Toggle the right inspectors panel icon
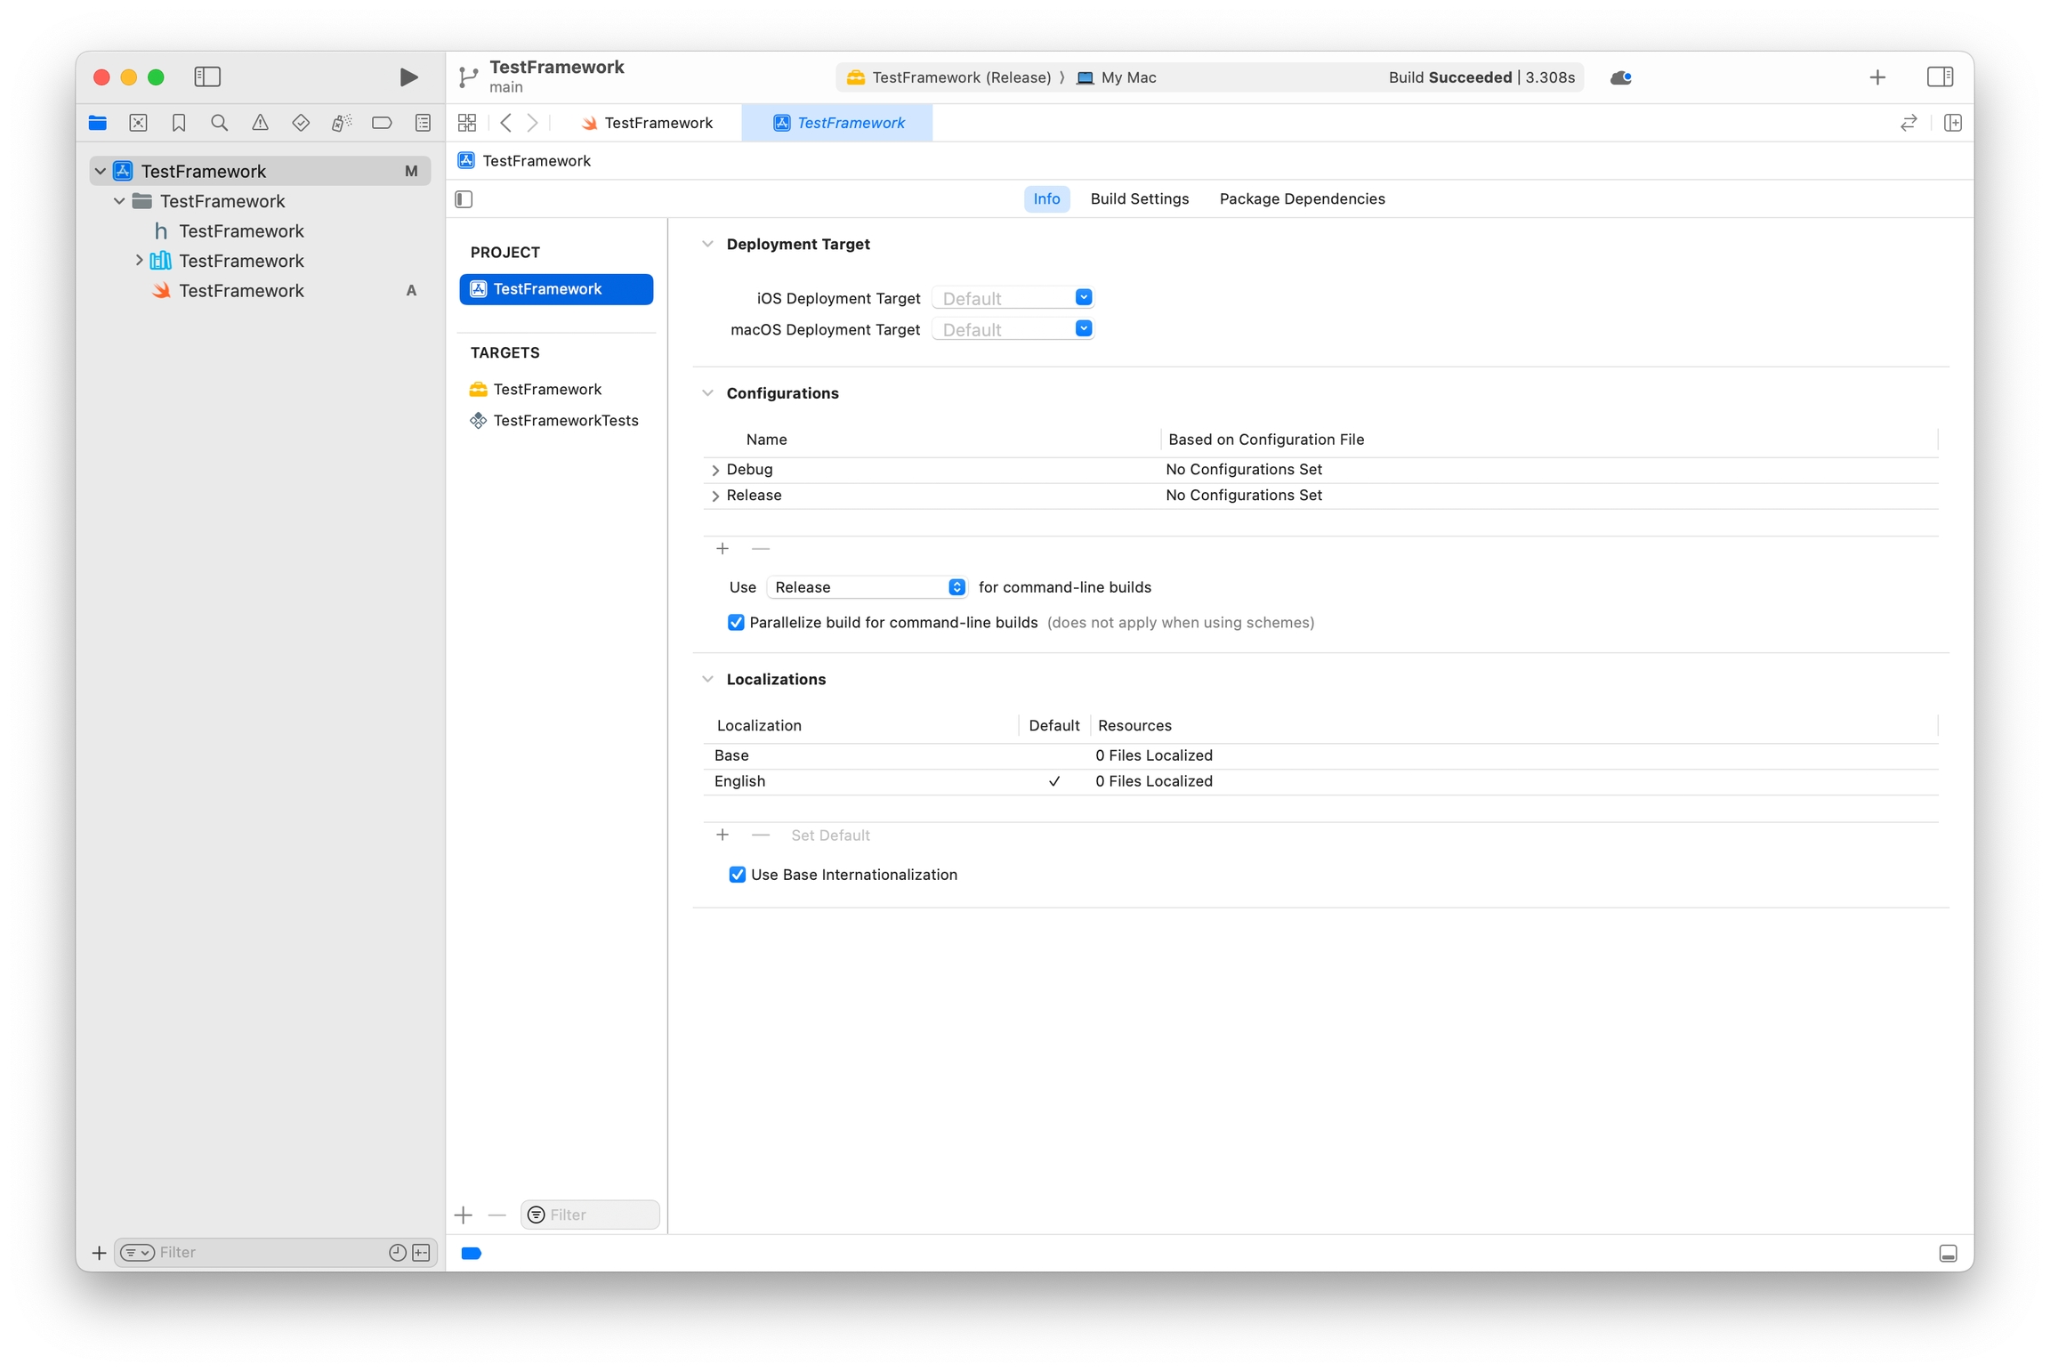 click(1939, 77)
